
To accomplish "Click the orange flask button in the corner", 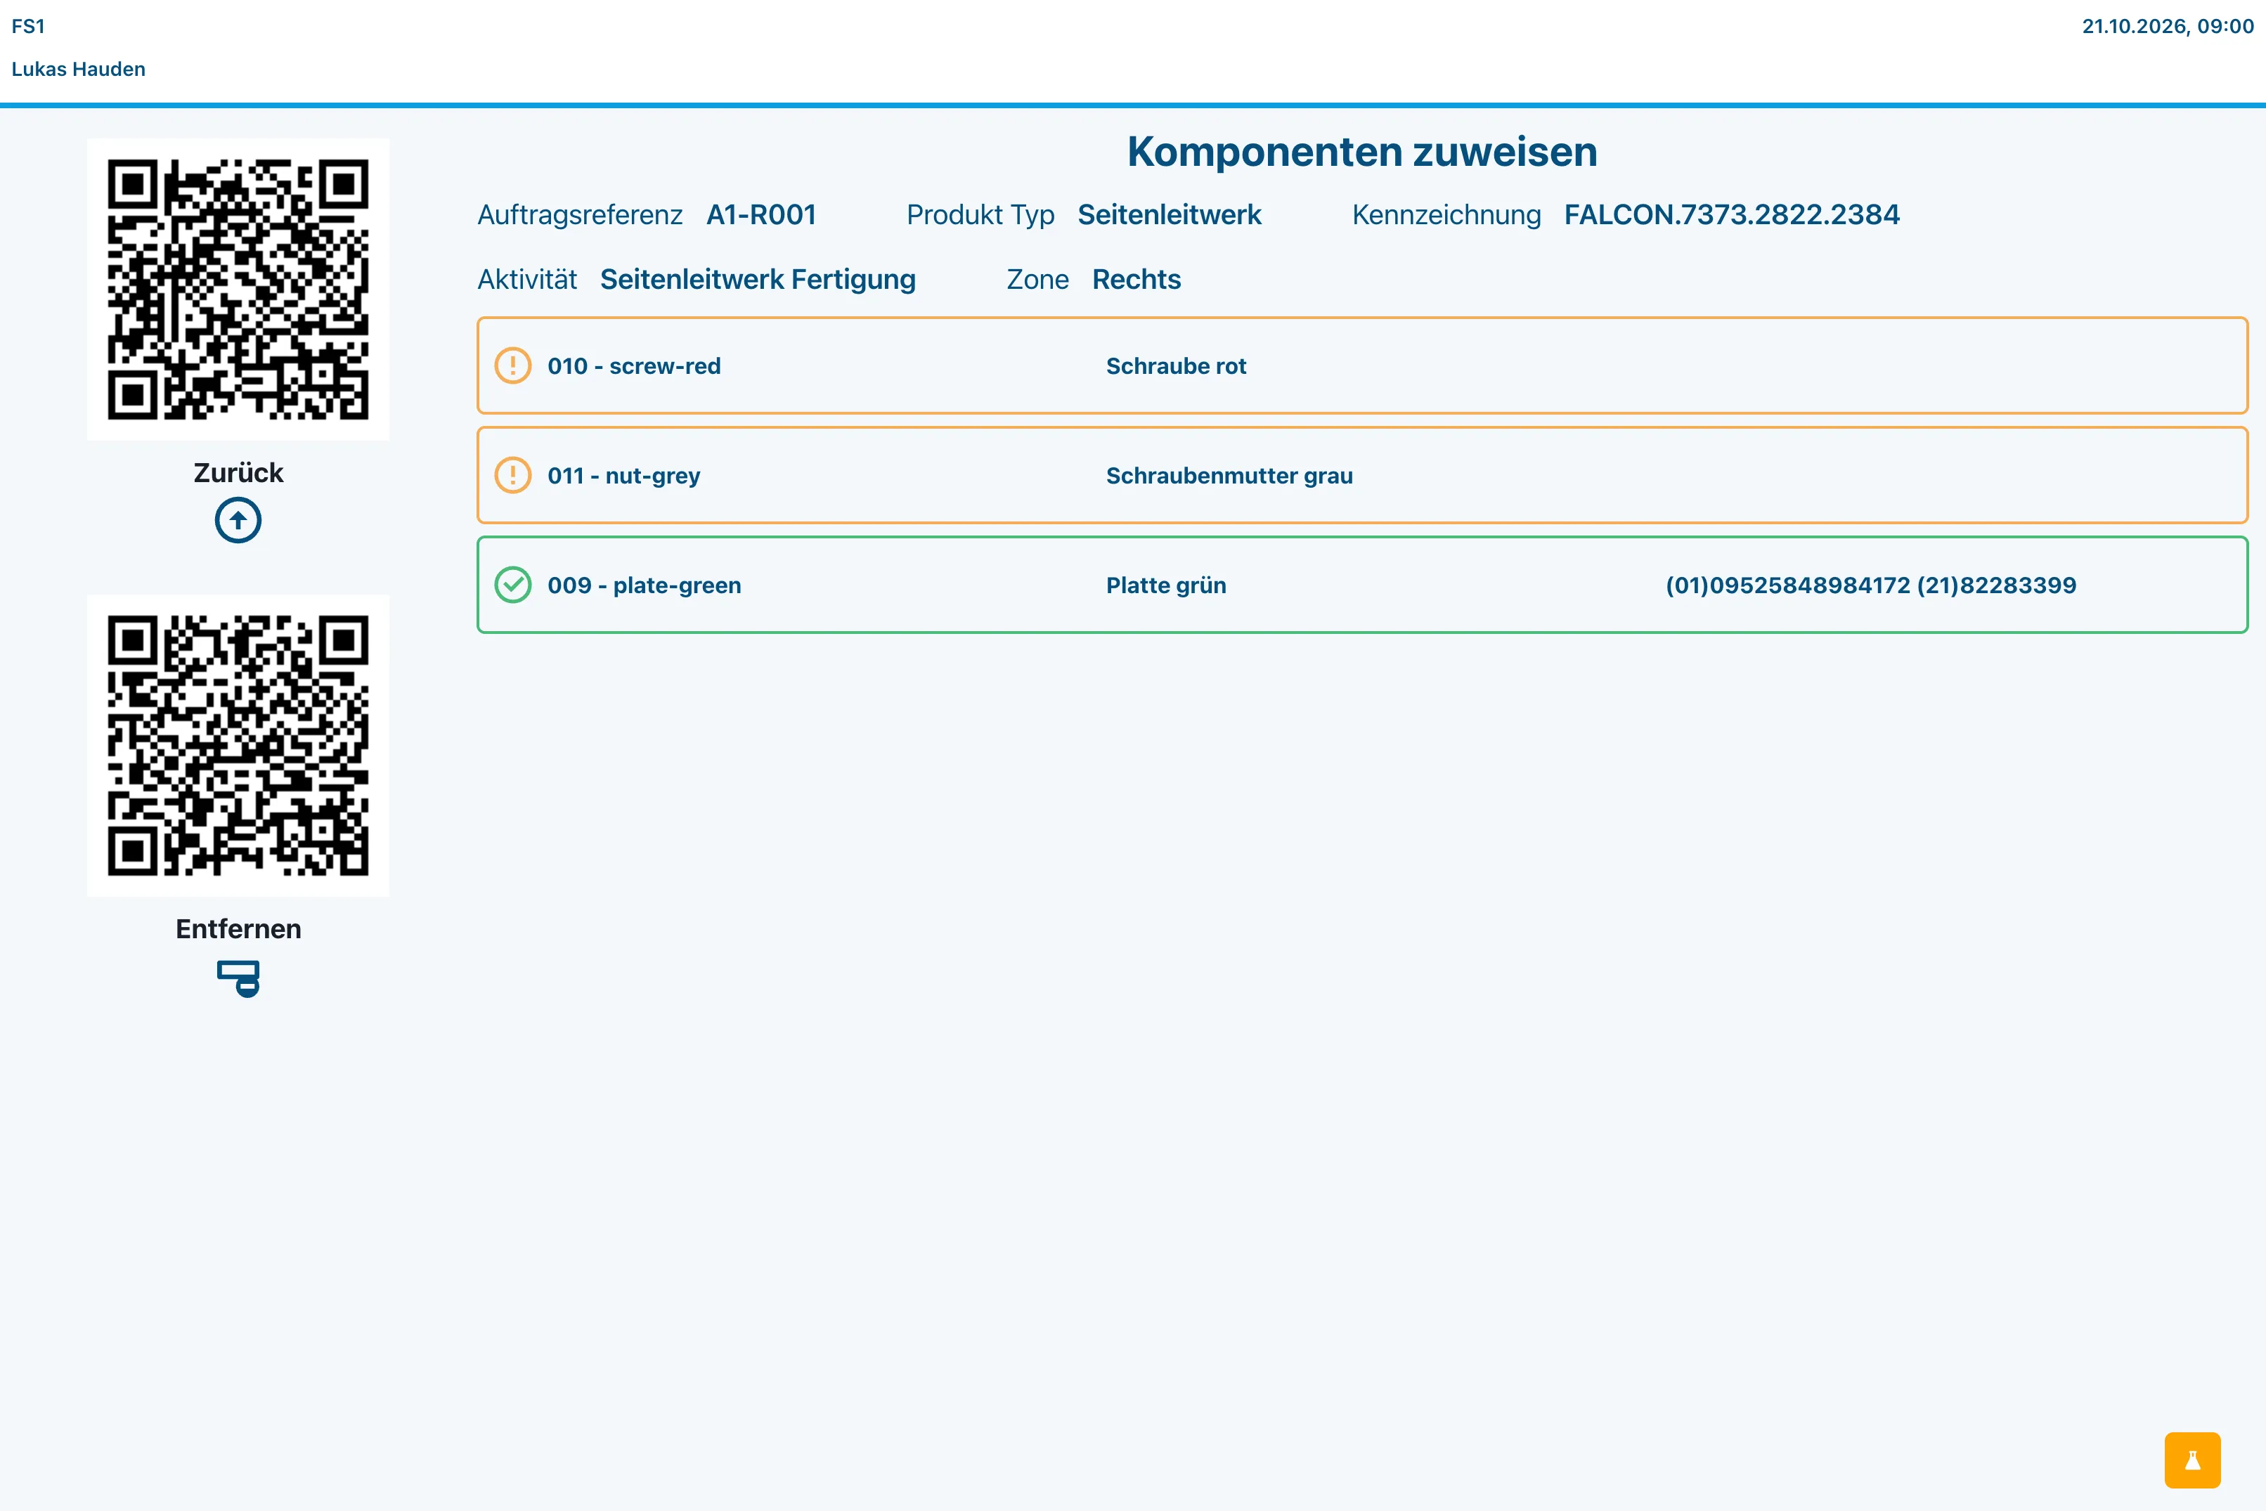I will pos(2191,1460).
